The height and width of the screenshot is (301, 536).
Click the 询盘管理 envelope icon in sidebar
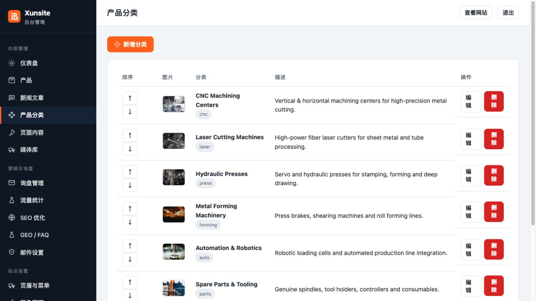(x=12, y=183)
